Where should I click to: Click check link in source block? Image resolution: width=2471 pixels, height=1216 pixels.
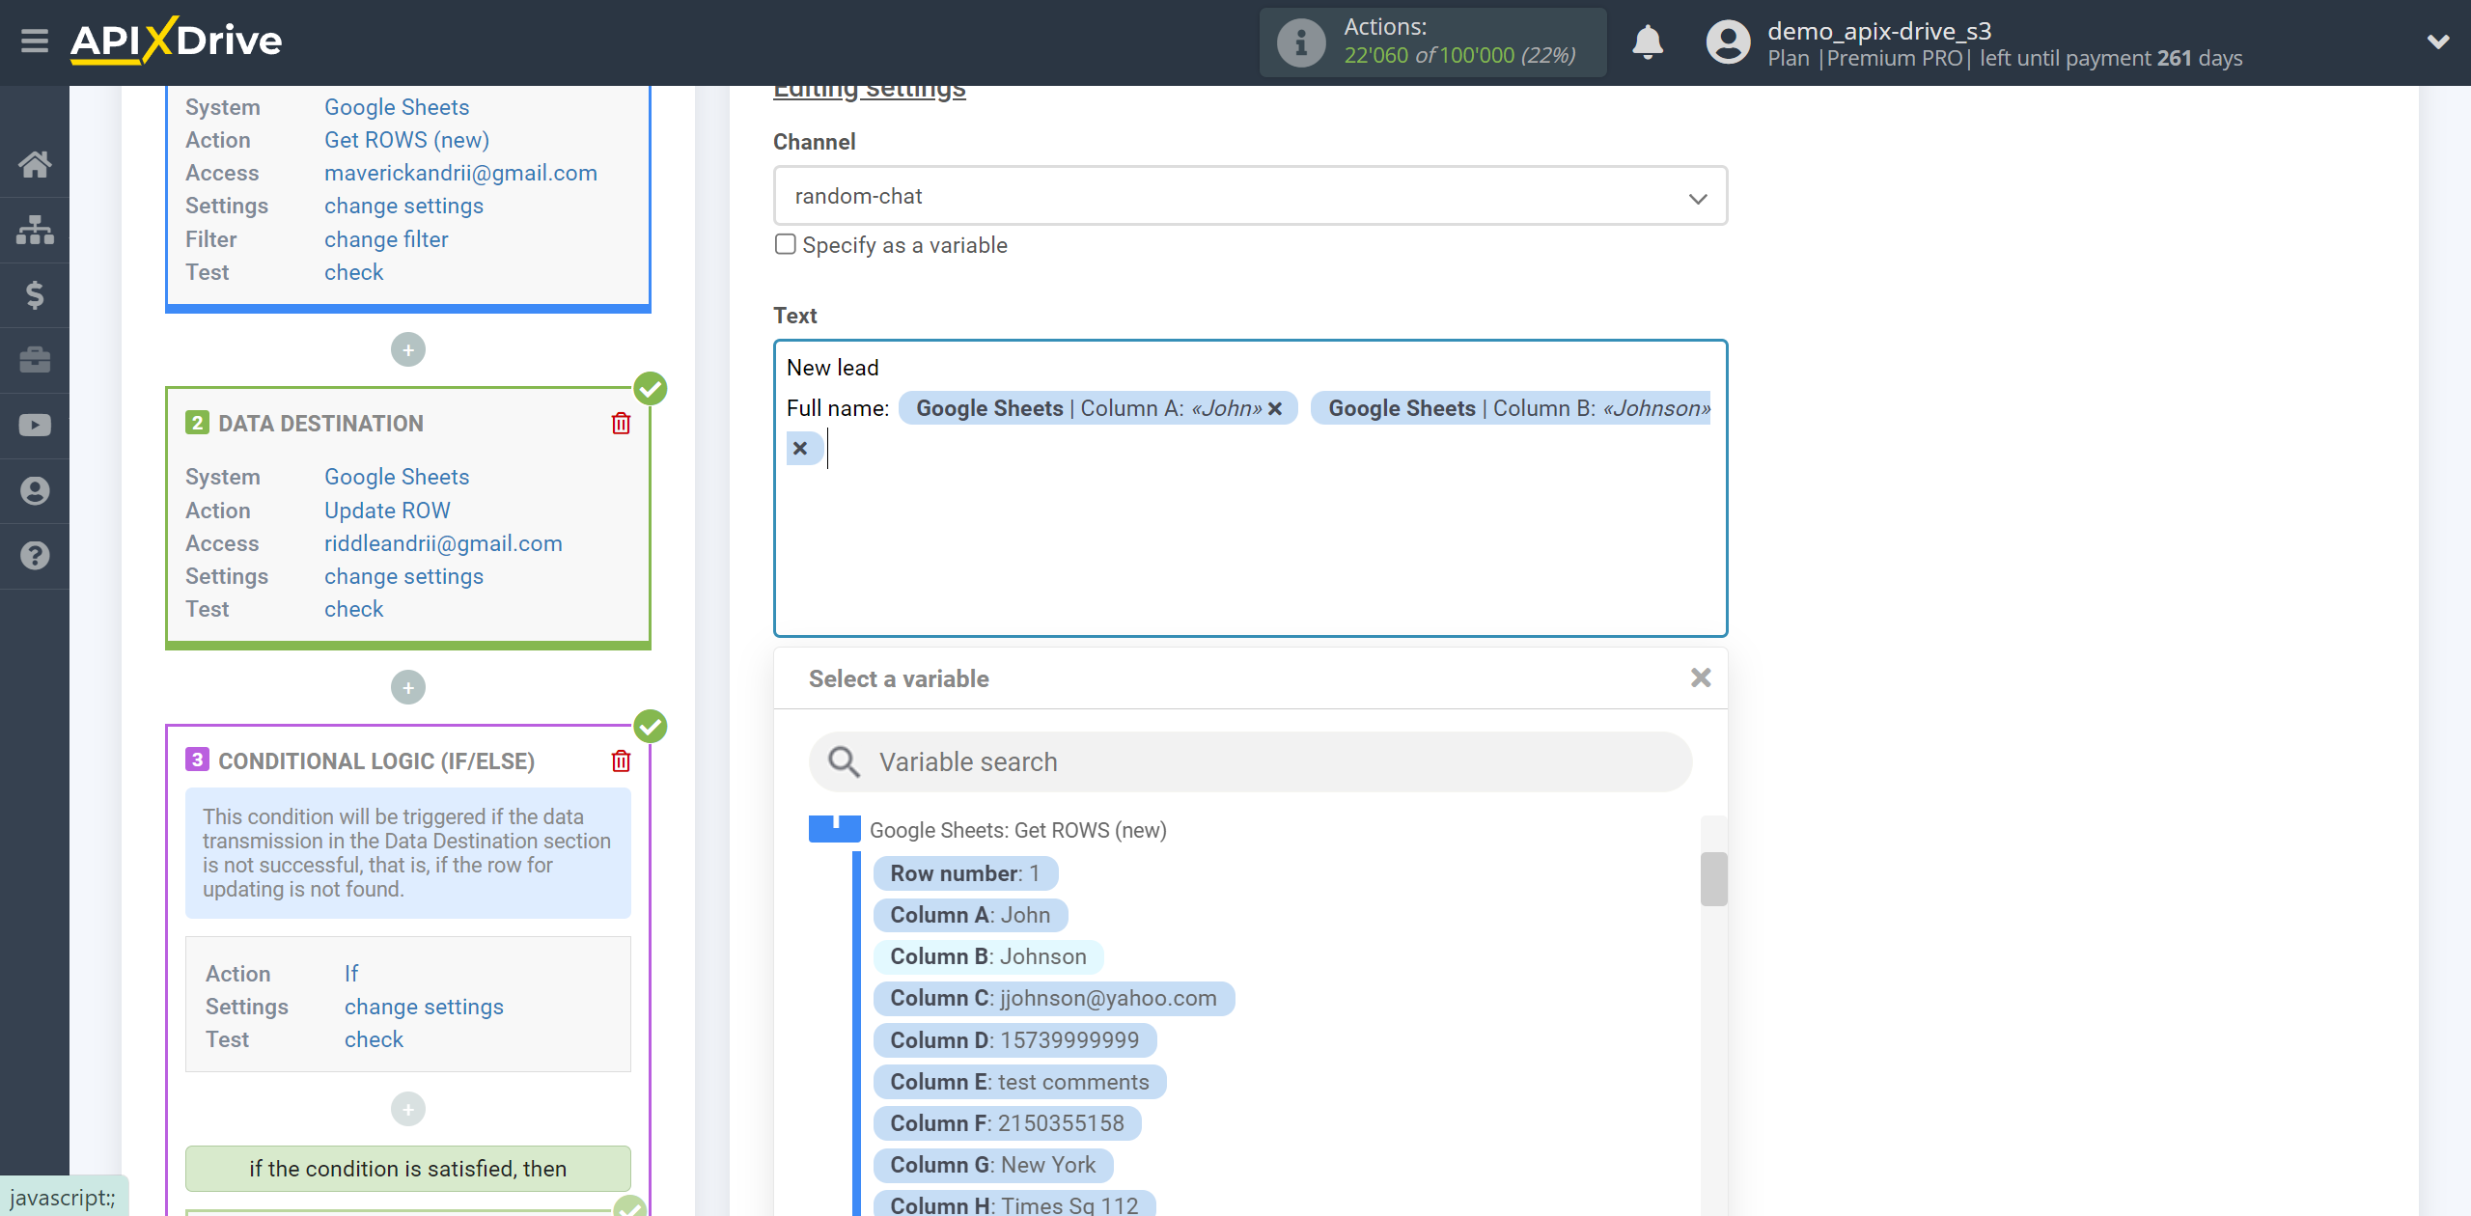click(x=353, y=272)
